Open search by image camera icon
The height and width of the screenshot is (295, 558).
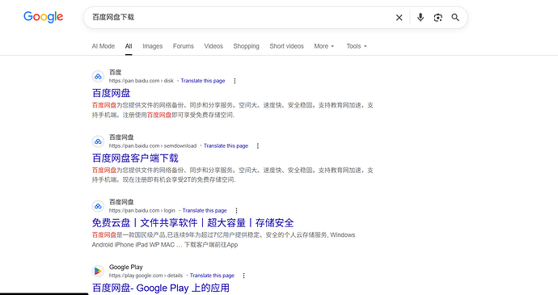438,18
